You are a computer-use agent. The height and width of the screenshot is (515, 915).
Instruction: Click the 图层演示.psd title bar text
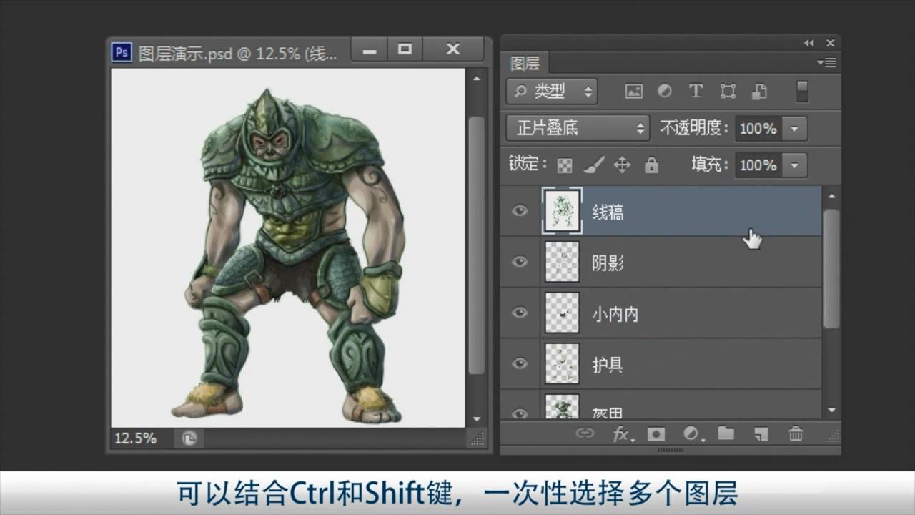(x=237, y=54)
